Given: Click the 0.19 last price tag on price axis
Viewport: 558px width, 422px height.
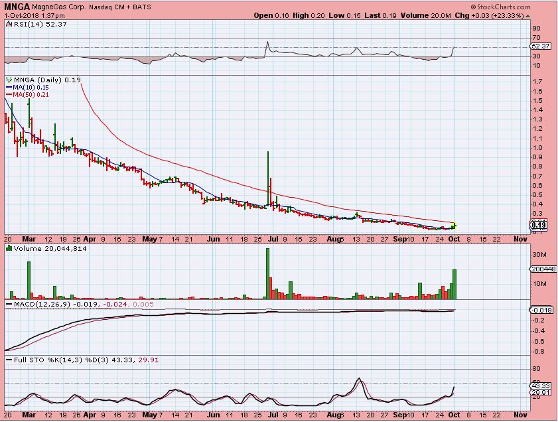Looking at the screenshot, I should 539,225.
